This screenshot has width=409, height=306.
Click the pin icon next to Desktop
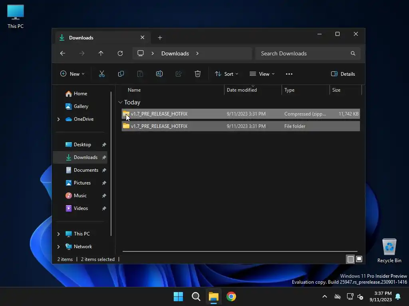coord(104,145)
